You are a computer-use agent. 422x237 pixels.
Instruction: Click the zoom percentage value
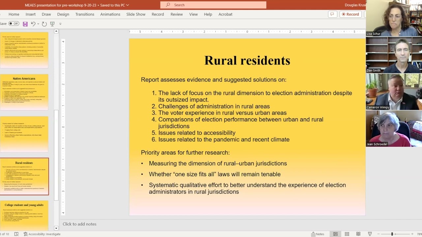[x=419, y=234]
